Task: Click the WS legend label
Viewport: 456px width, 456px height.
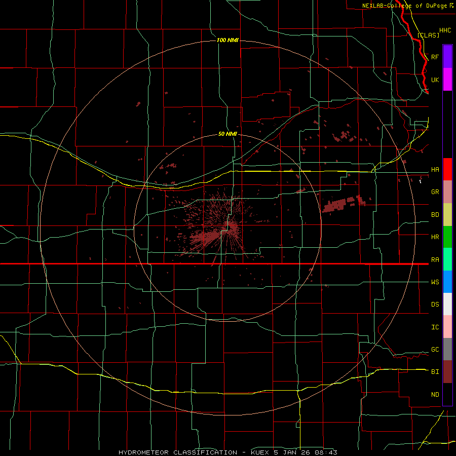Action: [x=435, y=282]
